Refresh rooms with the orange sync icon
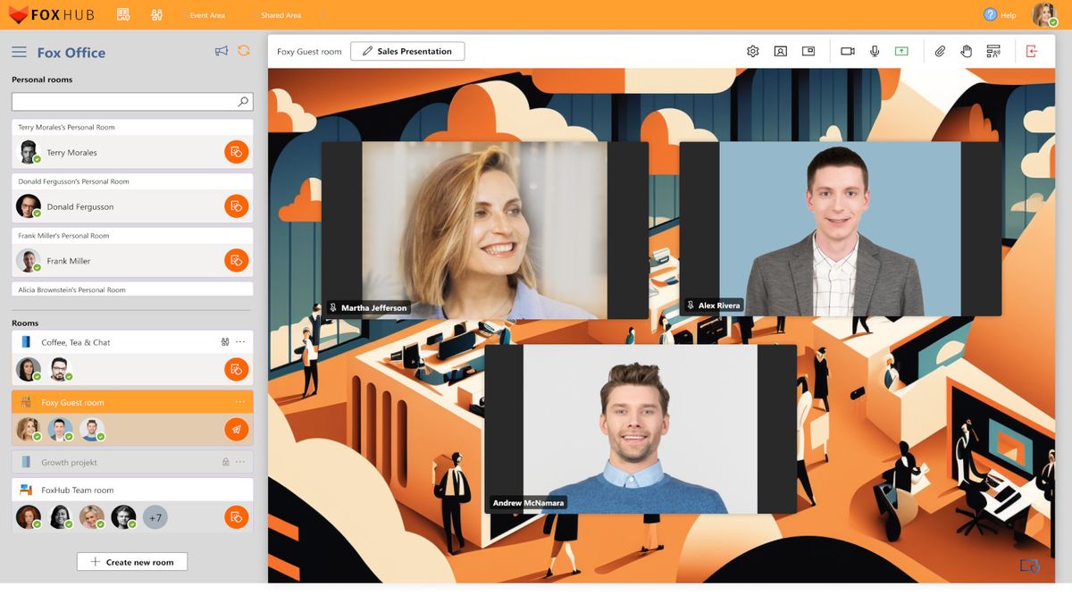 pos(243,51)
